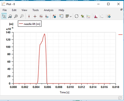Click the red curve marker at right edge
Viewport: 124px width, 101px height.
pyautogui.click(x=120, y=35)
